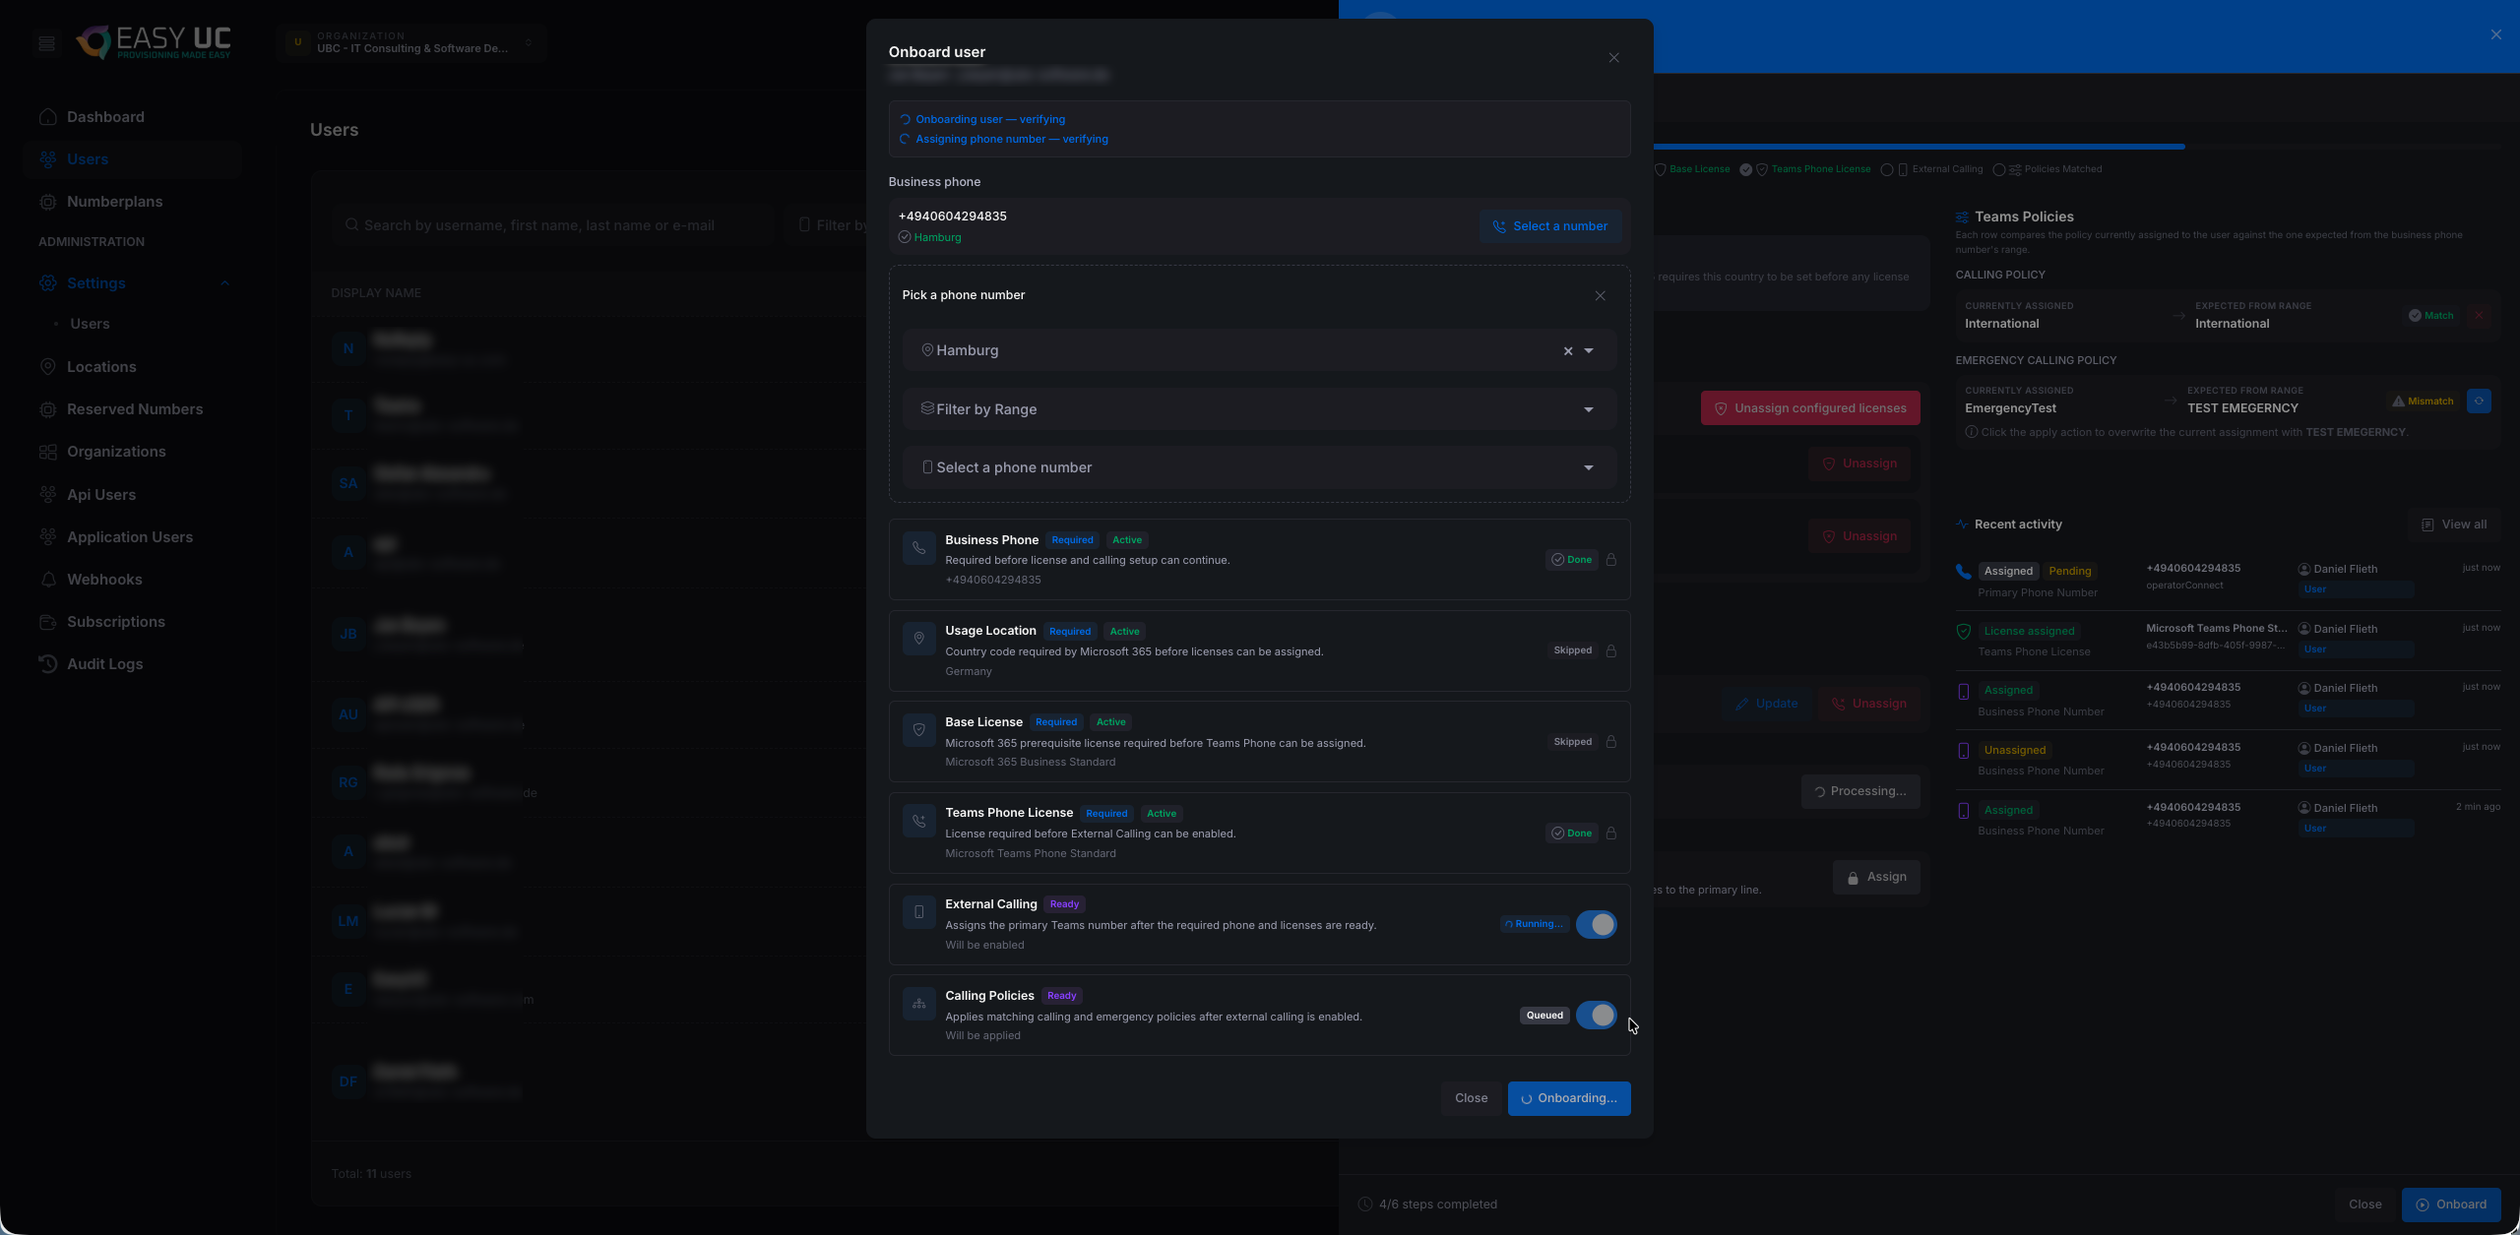
Task: Click the device icon in the External Calling step
Action: click(x=918, y=912)
